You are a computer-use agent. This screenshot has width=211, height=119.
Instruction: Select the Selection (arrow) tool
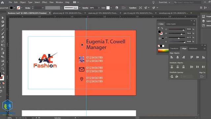pos(3,18)
